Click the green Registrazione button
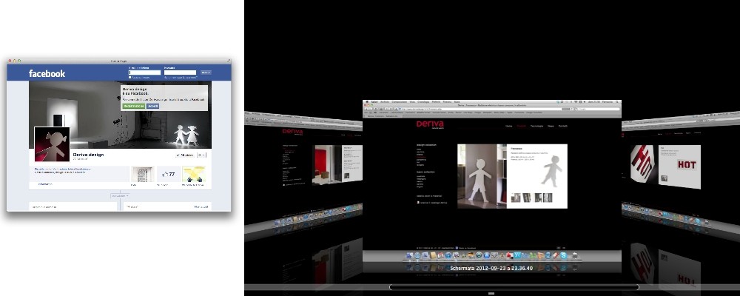This screenshot has width=740, height=296. 133,107
